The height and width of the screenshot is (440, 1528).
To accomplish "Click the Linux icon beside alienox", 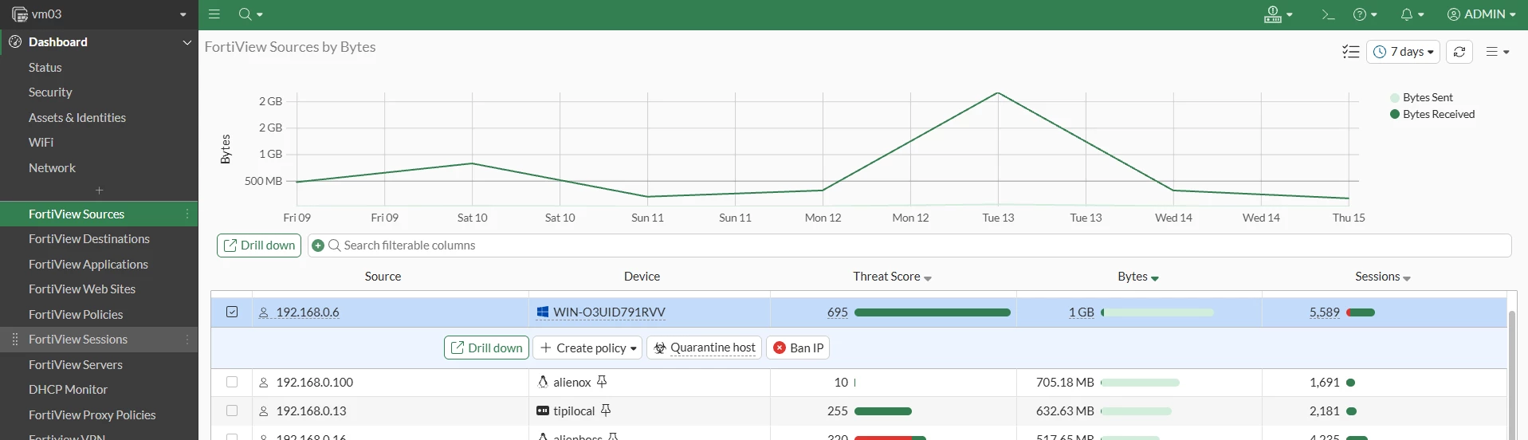I will 543,382.
